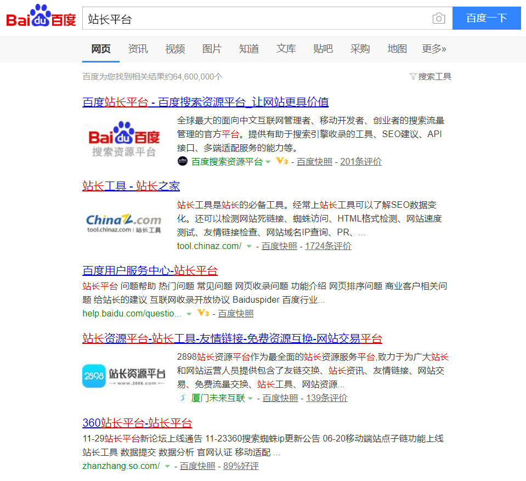Open 搜索工具 filter options
Image resolution: width=526 pixels, height=481 pixels.
(434, 76)
